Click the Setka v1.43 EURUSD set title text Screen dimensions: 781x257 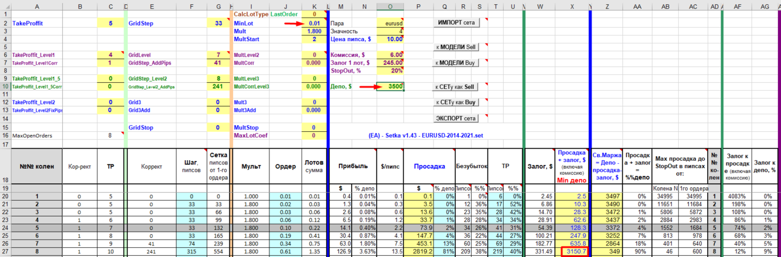point(426,135)
